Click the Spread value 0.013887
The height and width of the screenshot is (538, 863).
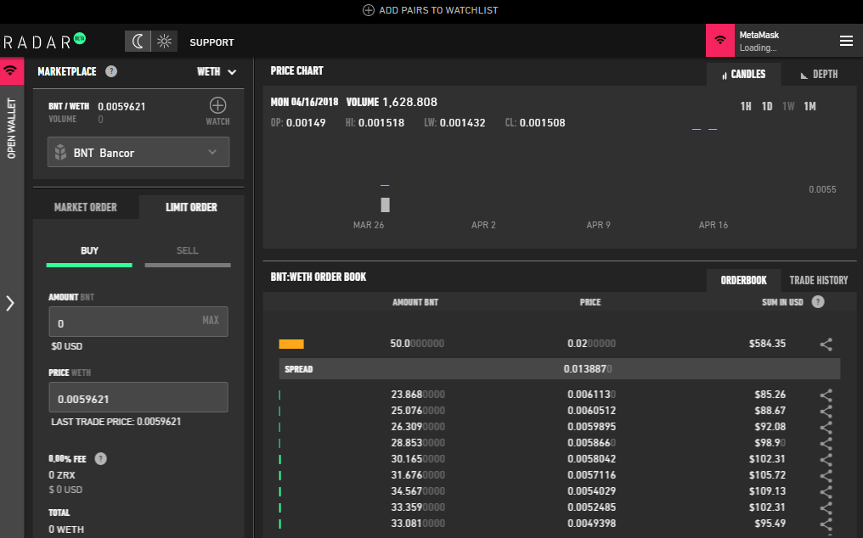point(587,368)
